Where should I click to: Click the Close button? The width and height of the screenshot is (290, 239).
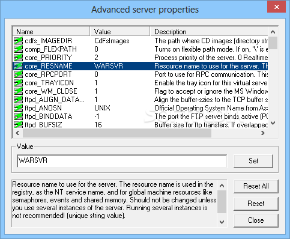click(256, 220)
